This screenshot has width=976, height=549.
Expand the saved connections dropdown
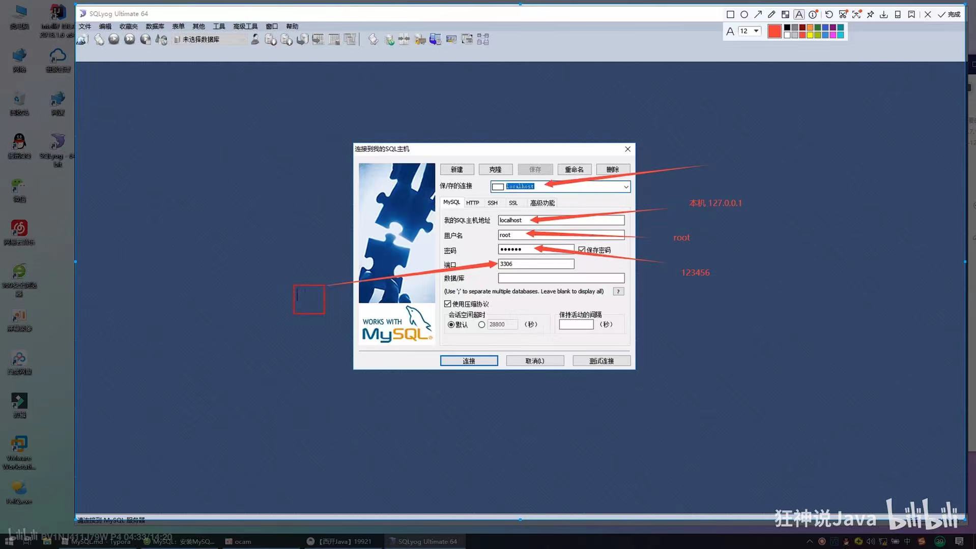click(x=626, y=187)
